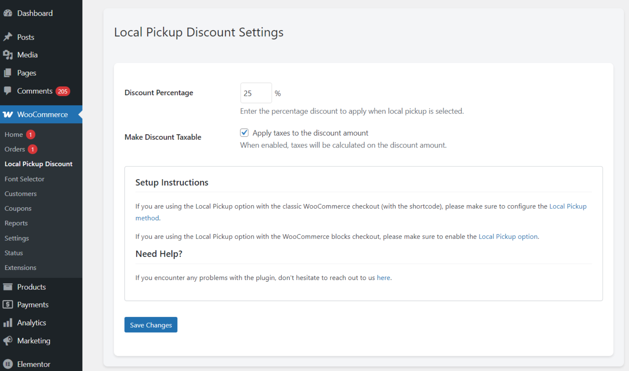629x371 pixels.
Task: Uncheck Apply taxes to the discount amount
Action: point(244,132)
